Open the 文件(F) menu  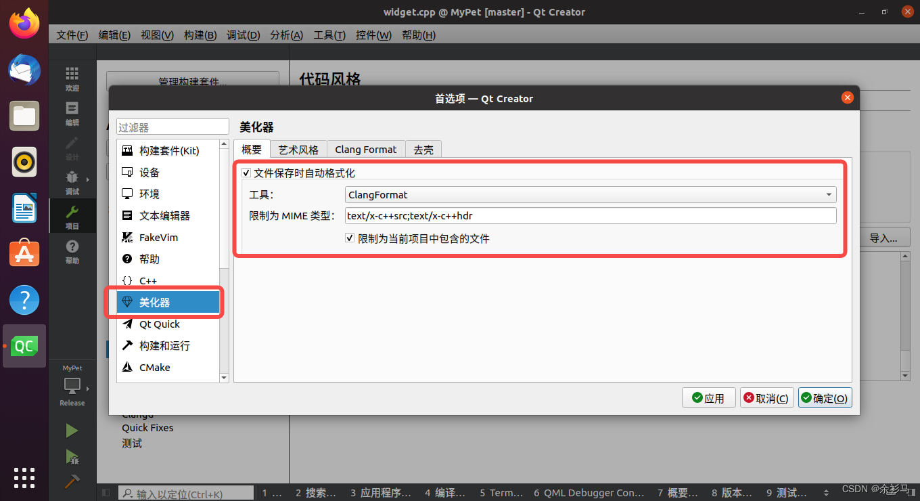[72, 35]
